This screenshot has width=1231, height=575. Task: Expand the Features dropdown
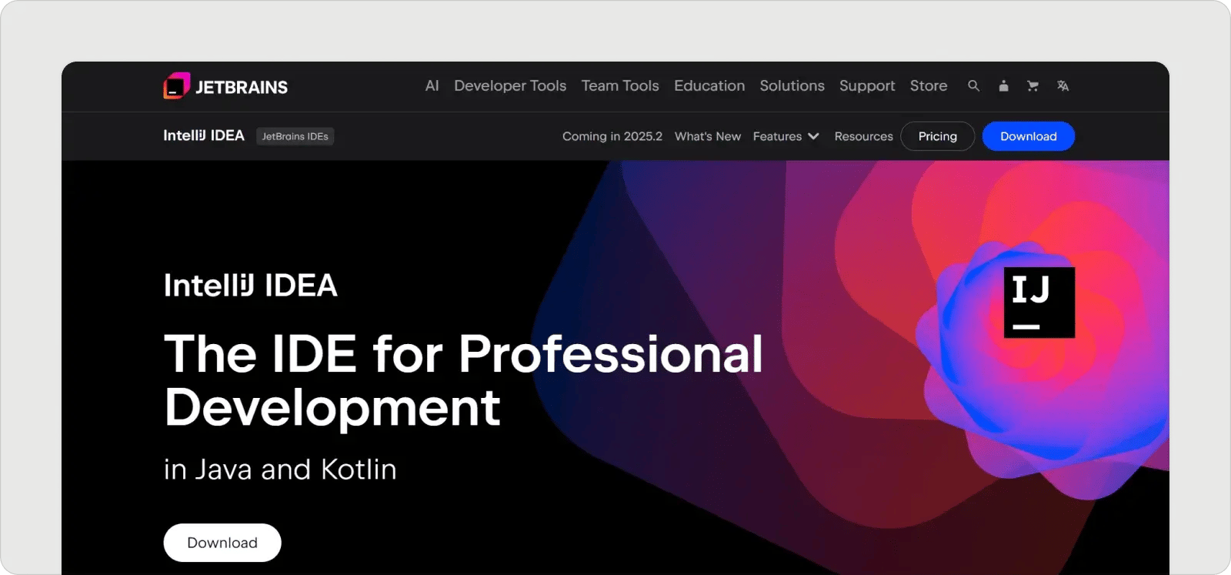click(x=786, y=136)
